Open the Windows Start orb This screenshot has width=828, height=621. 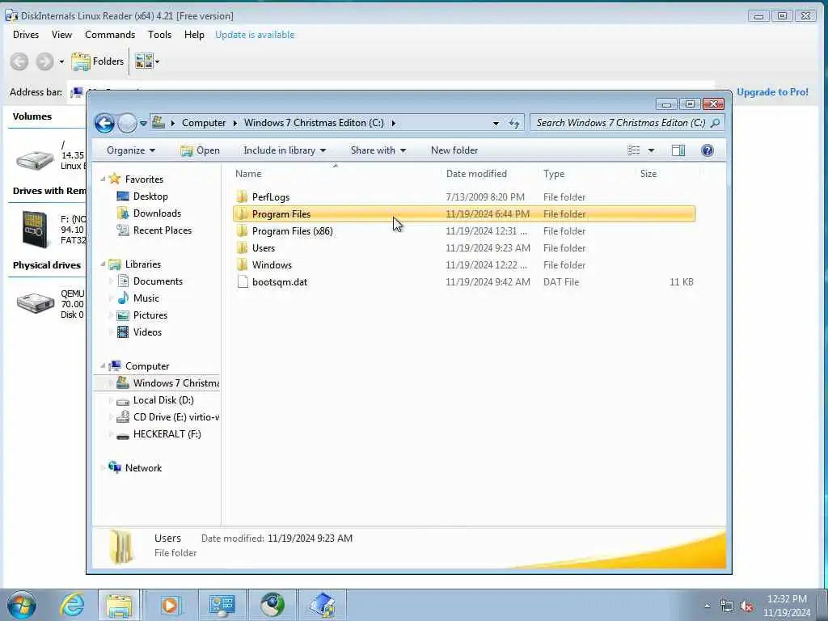[x=22, y=605]
